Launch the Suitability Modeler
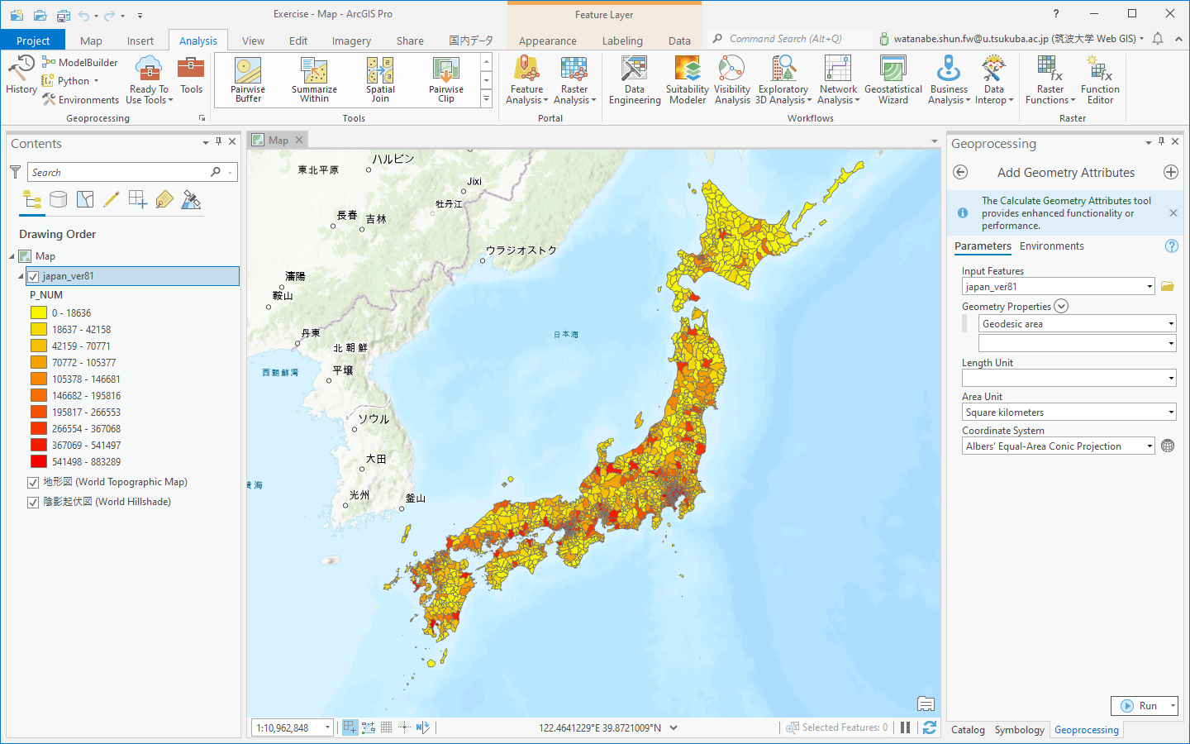Screen dimensions: 1190x744 click(x=688, y=80)
